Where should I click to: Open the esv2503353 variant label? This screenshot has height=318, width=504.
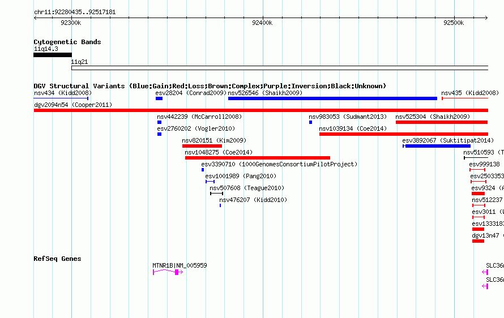tap(487, 176)
